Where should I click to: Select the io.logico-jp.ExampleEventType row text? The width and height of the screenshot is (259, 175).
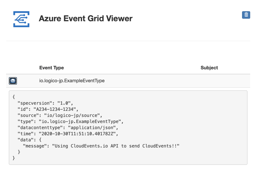[72, 81]
